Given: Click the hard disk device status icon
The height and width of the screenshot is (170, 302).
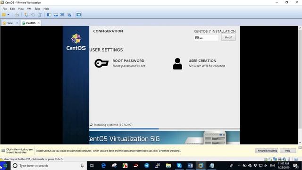Looking at the screenshot, I should tap(266, 159).
